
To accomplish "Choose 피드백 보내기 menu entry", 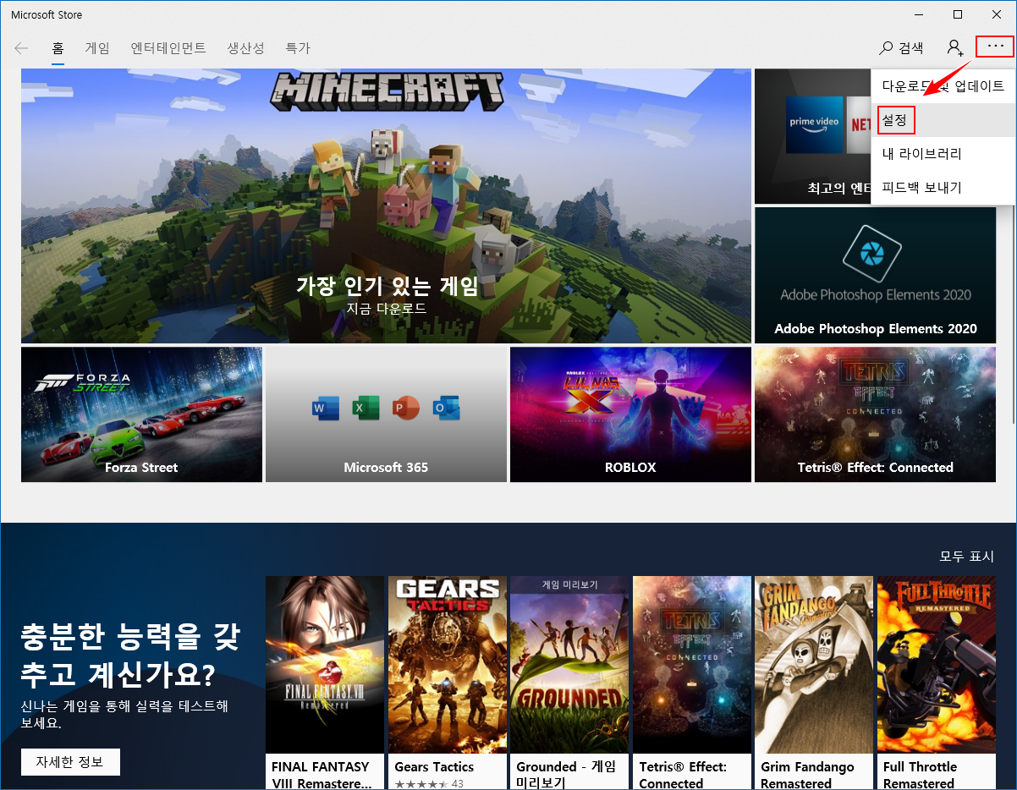I will click(943, 188).
